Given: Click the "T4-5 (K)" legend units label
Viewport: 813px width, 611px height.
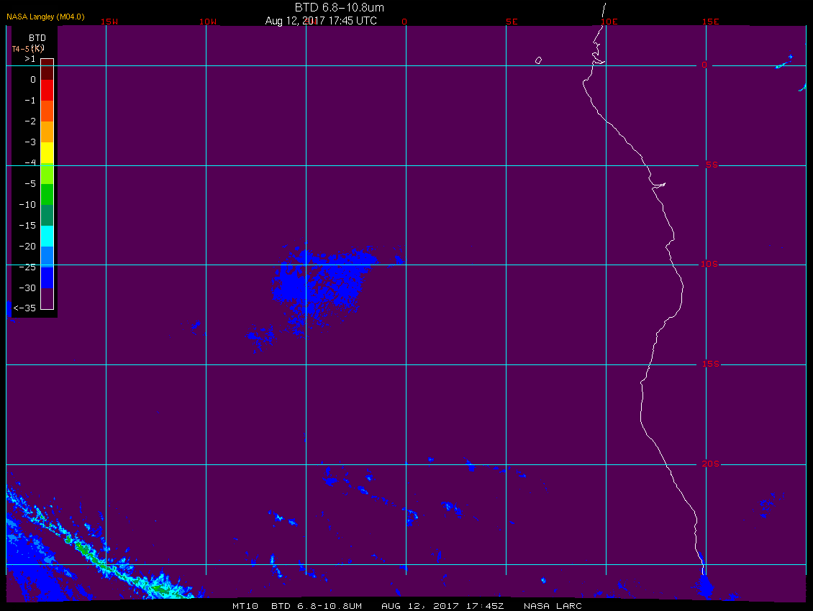Looking at the screenshot, I should pos(27,49).
